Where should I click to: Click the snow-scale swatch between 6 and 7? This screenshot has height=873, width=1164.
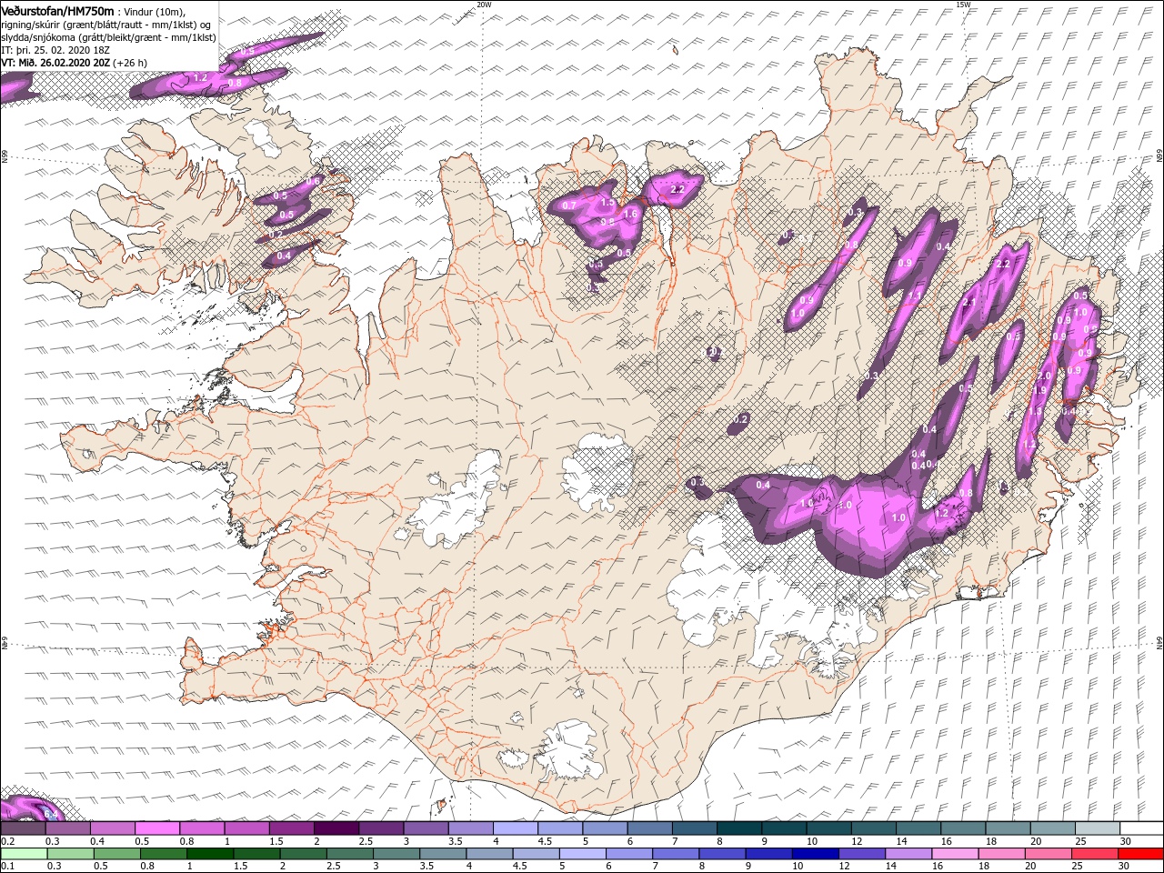coord(649,828)
